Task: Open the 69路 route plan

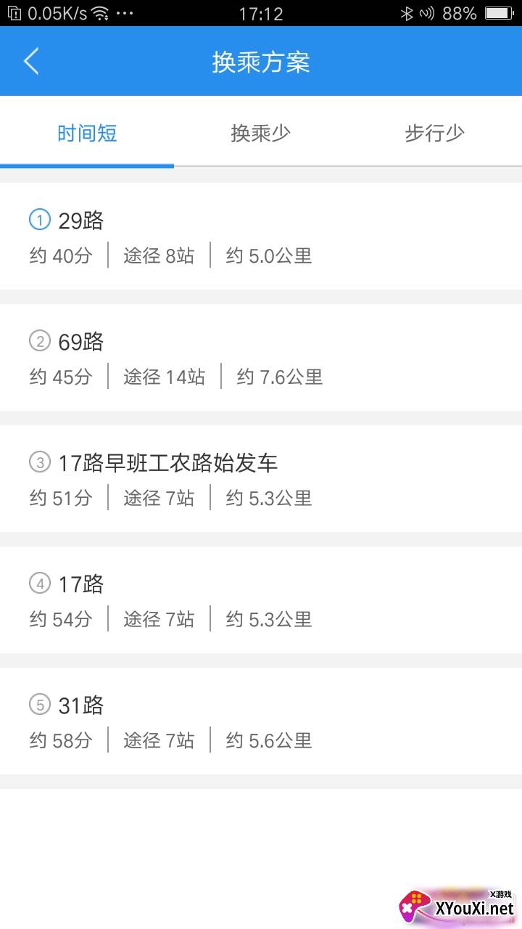Action: point(81,341)
